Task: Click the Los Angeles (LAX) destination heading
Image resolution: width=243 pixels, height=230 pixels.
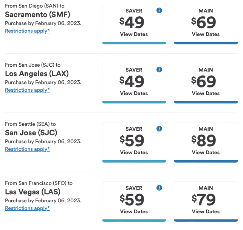Action: 37,74
